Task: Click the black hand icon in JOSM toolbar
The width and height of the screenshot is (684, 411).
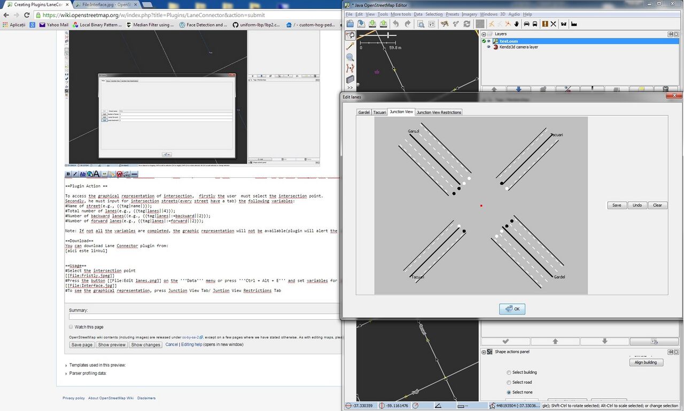Action: point(517,23)
